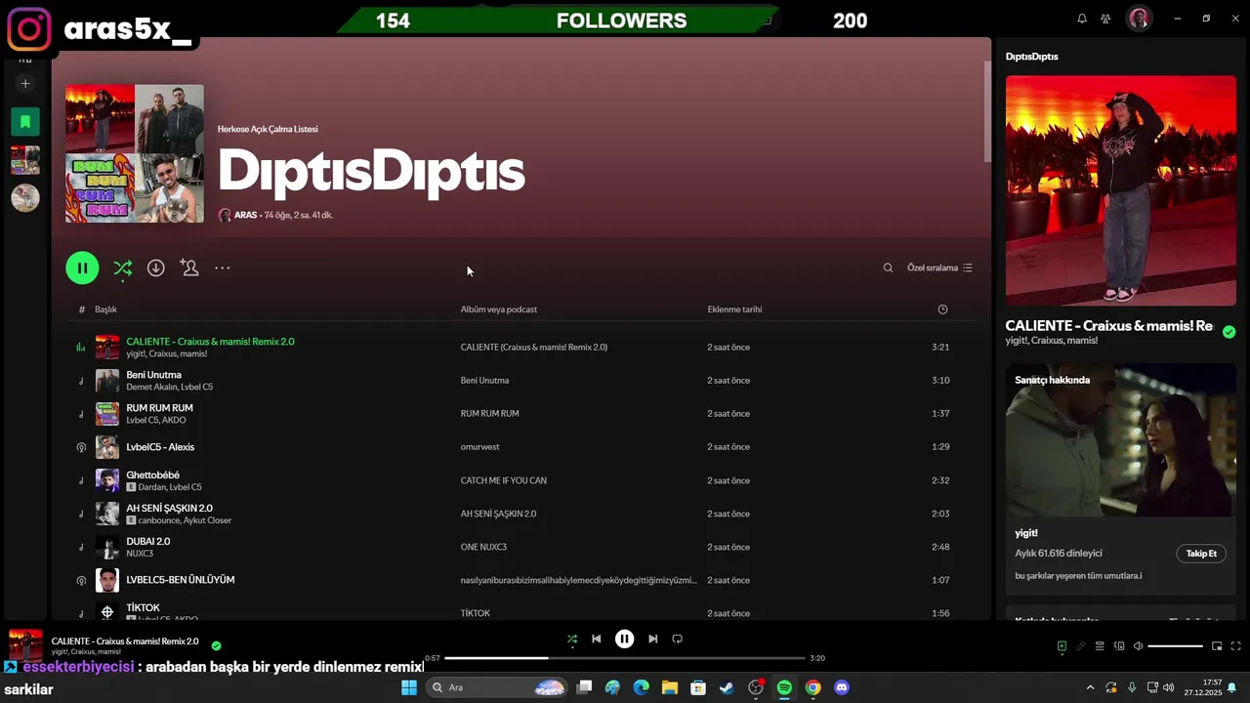Open RUM RUM RUM track cover thumbnail
Viewport: 1250px width, 703px height.
[x=107, y=414]
